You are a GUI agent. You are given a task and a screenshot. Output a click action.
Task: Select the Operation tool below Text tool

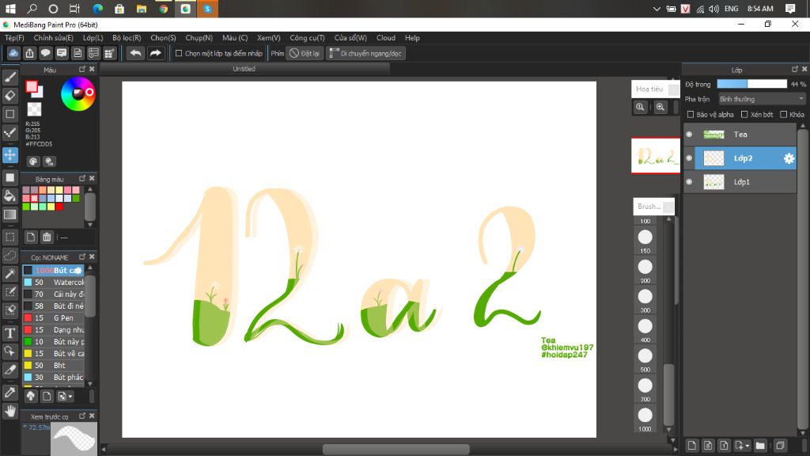[9, 351]
